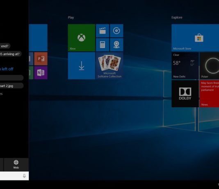Click the blue download arrow tile
219x189 pixels.
point(82,66)
